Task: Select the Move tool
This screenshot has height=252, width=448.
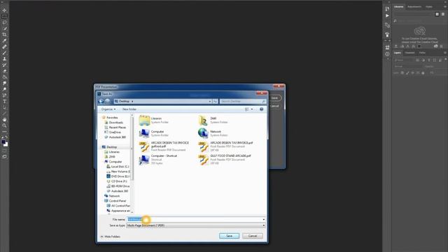Action: (x=4, y=10)
